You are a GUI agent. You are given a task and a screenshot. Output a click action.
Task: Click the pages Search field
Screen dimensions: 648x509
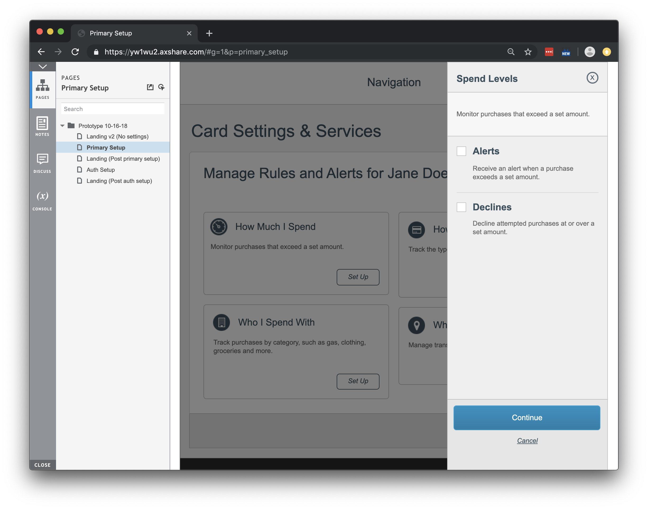[x=113, y=109]
